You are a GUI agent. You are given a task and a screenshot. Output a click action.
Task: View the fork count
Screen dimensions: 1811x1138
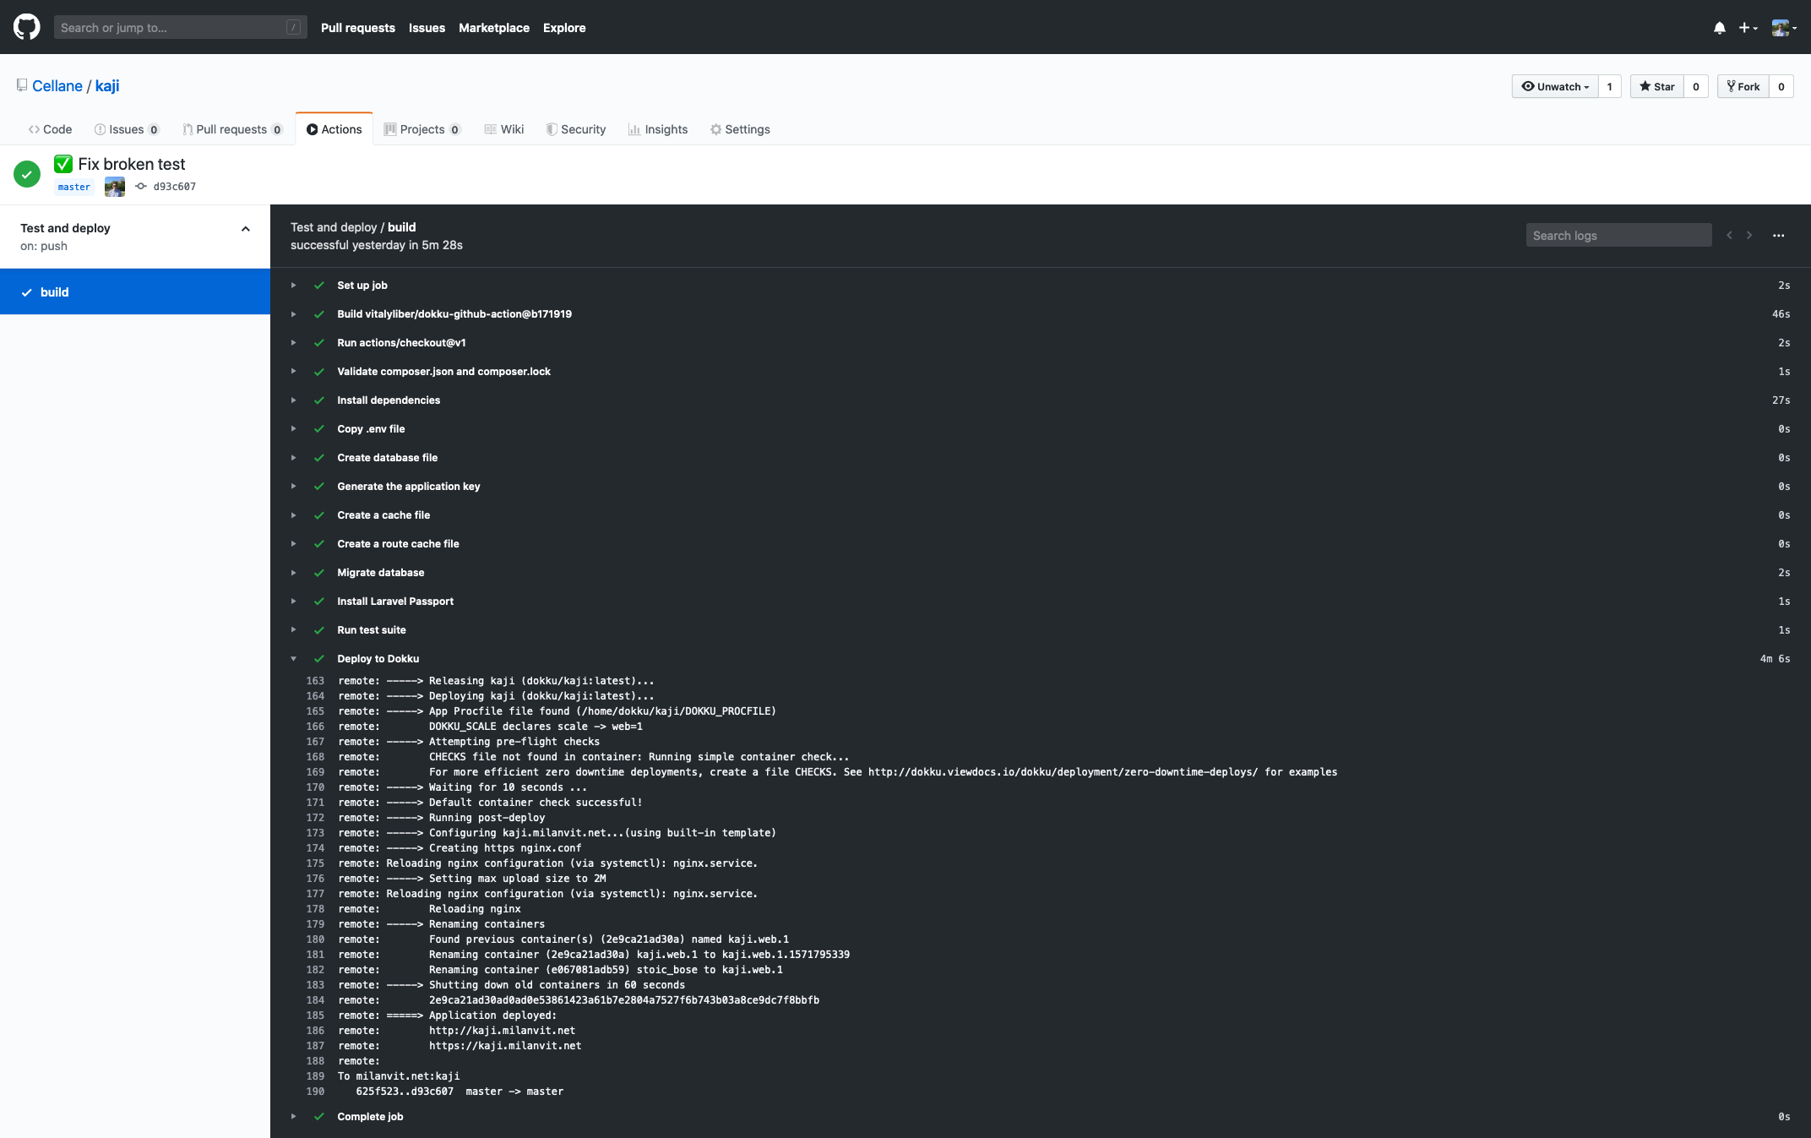point(1781,86)
